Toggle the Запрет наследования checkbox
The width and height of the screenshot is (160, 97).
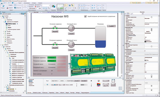click(x=151, y=86)
